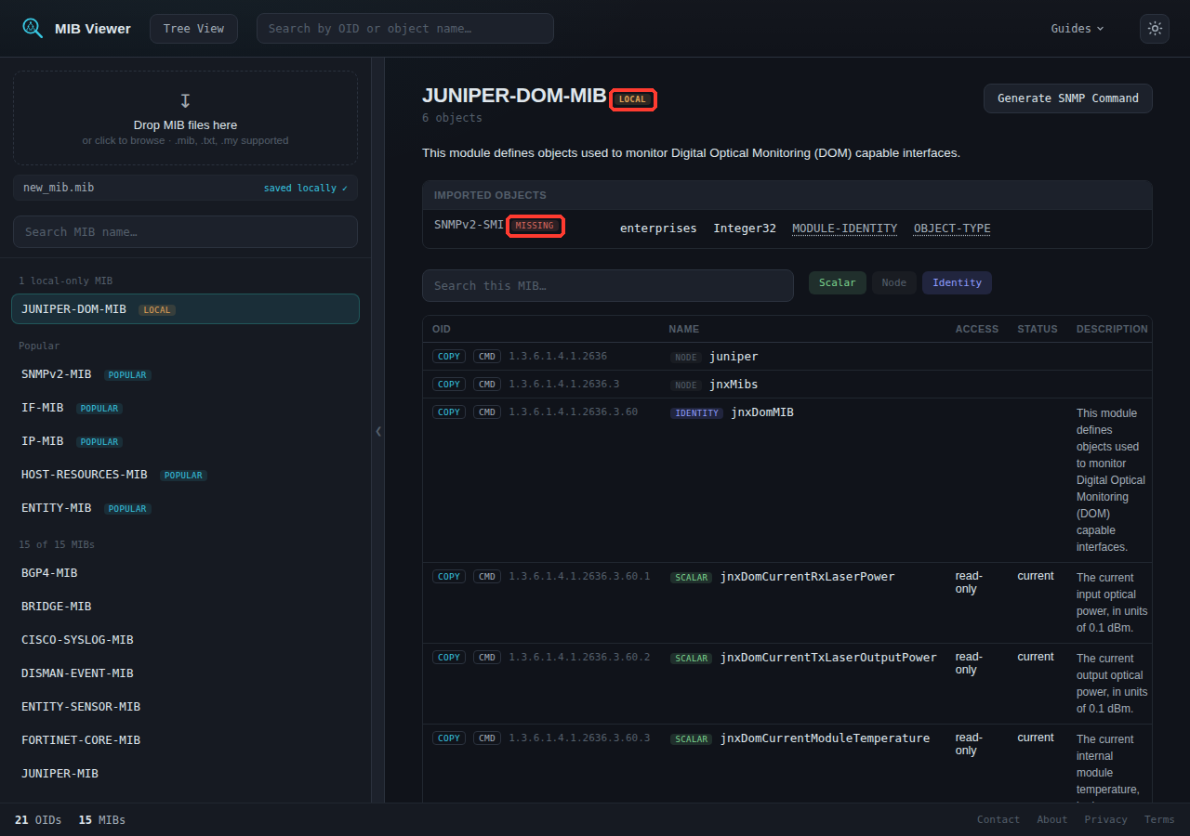Copy OID for jnxDomCurrentModuleTemperature row

point(449,738)
